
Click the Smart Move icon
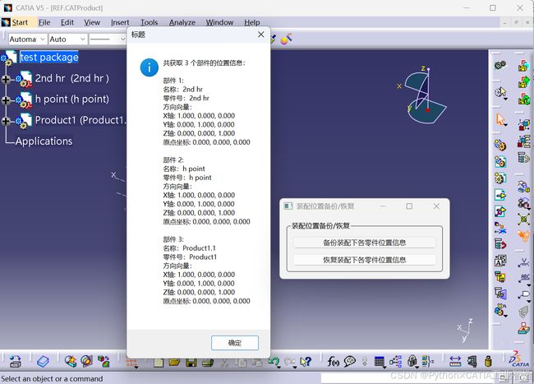click(524, 203)
